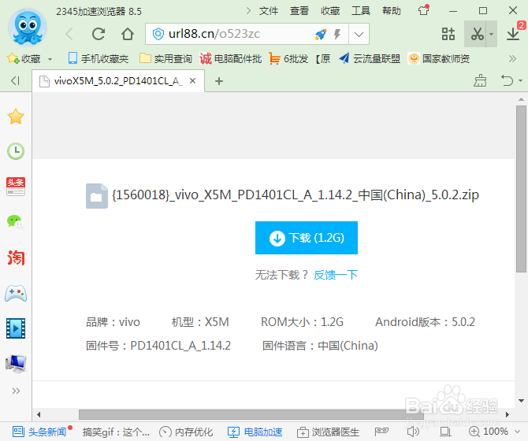This screenshot has width=528, height=441.
Task: Open the skin shirt icon
Action: 424,10
